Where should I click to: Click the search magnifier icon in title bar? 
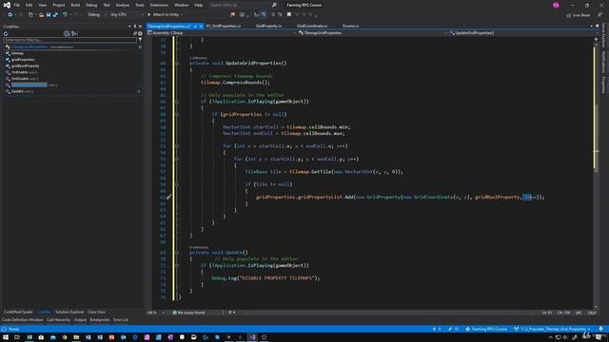[274, 5]
